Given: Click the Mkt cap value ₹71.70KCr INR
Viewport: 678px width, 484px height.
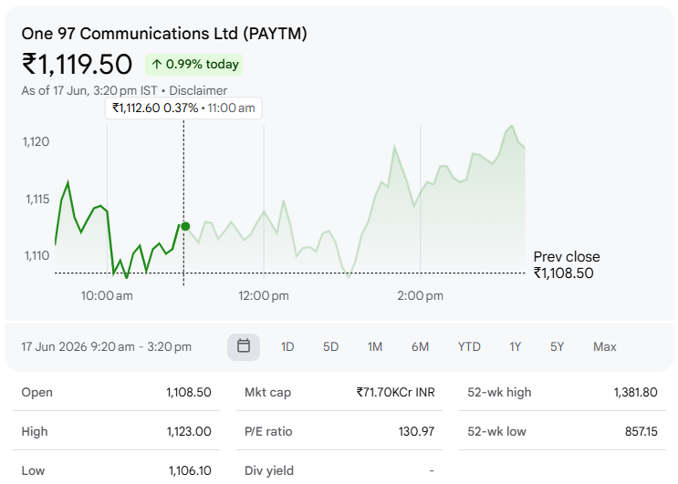Looking at the screenshot, I should pos(396,393).
